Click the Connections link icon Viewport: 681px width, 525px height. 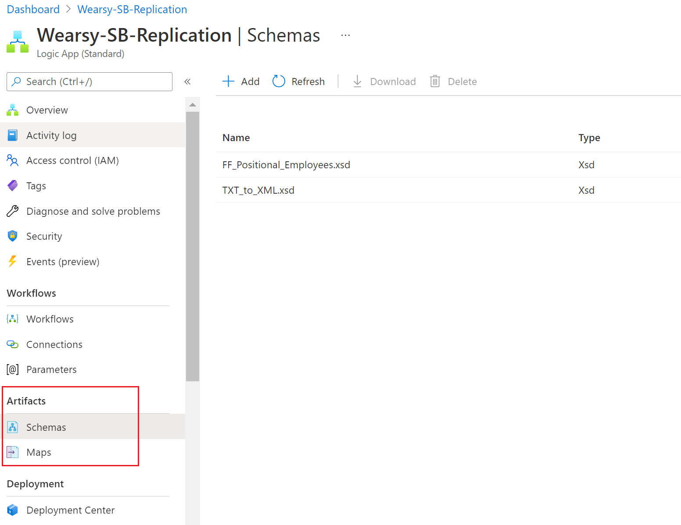[x=13, y=344]
